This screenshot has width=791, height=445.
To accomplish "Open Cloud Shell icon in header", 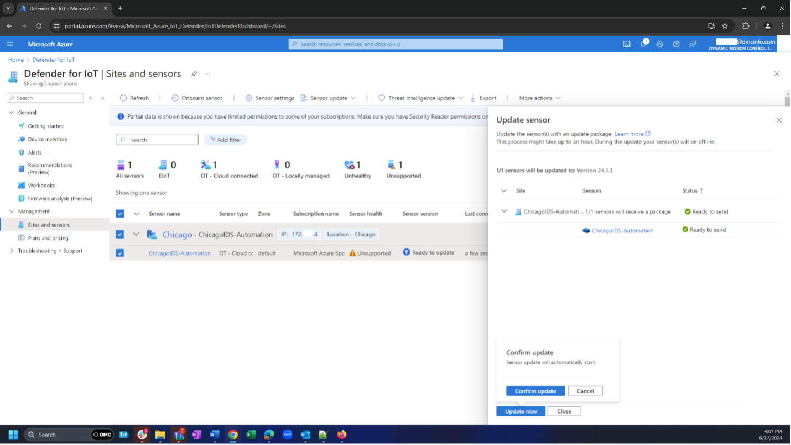I will click(x=627, y=44).
